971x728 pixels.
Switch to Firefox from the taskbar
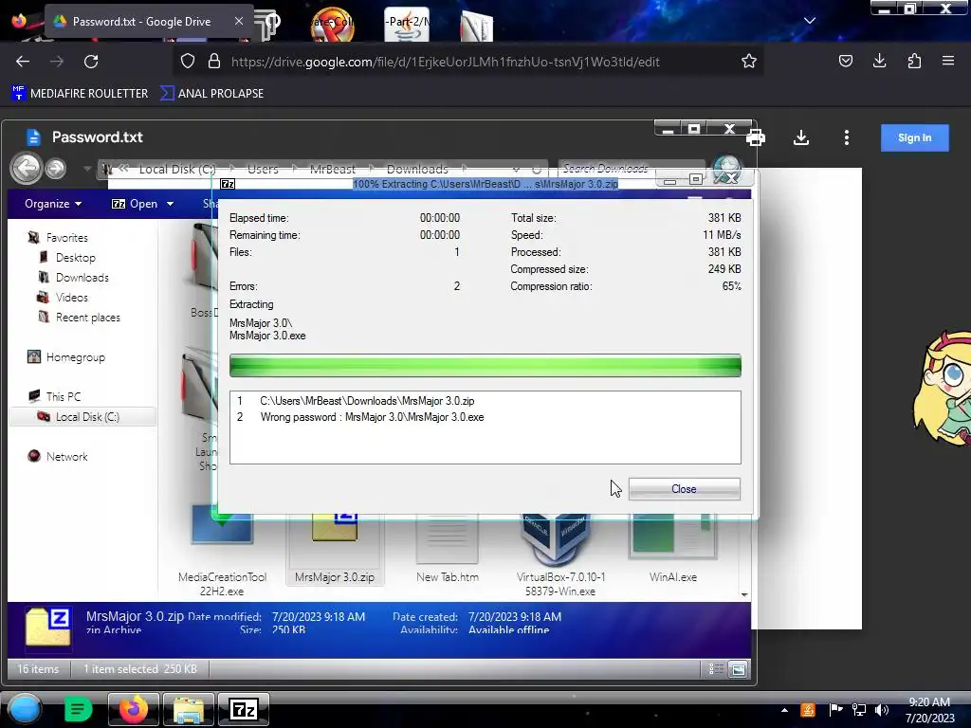coord(134,709)
